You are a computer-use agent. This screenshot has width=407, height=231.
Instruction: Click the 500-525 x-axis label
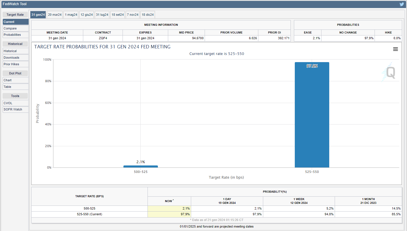click(141, 172)
